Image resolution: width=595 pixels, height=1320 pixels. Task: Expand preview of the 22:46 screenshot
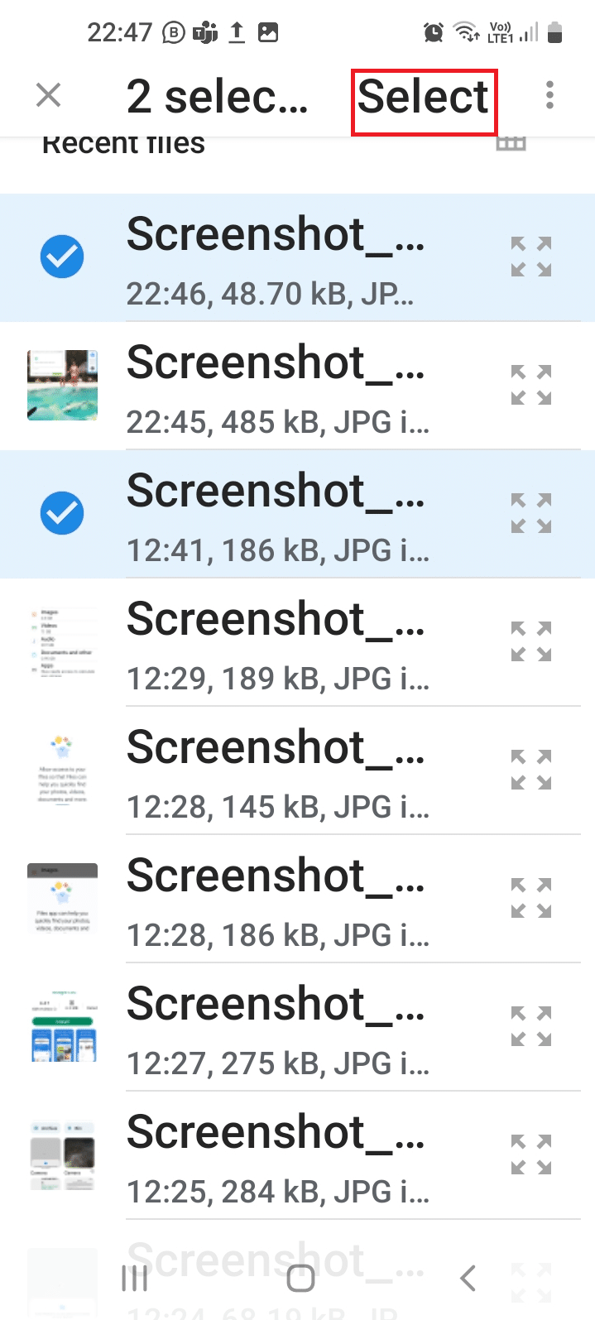point(531,257)
